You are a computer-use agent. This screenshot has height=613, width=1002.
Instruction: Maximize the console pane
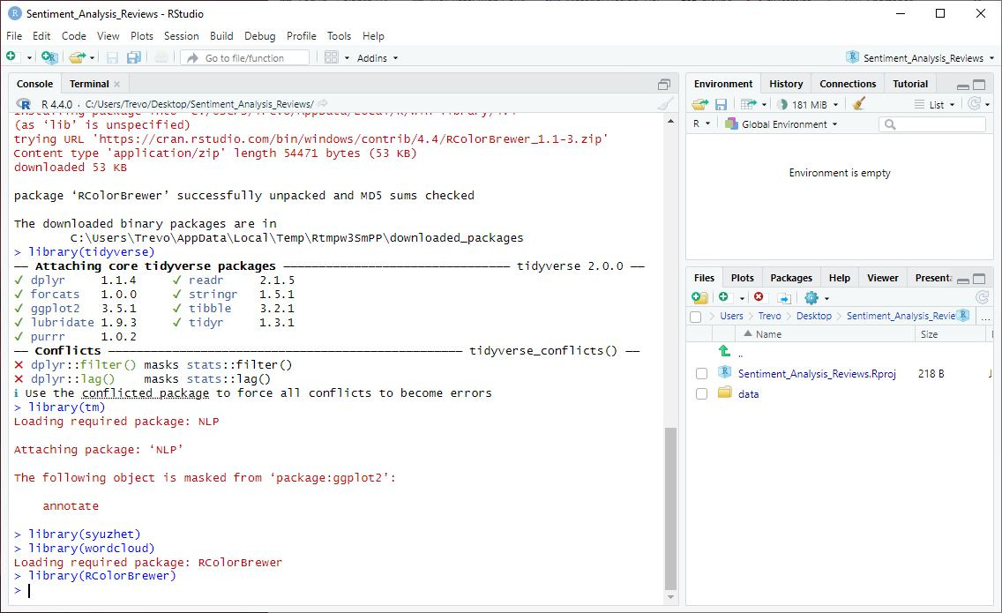pos(664,85)
